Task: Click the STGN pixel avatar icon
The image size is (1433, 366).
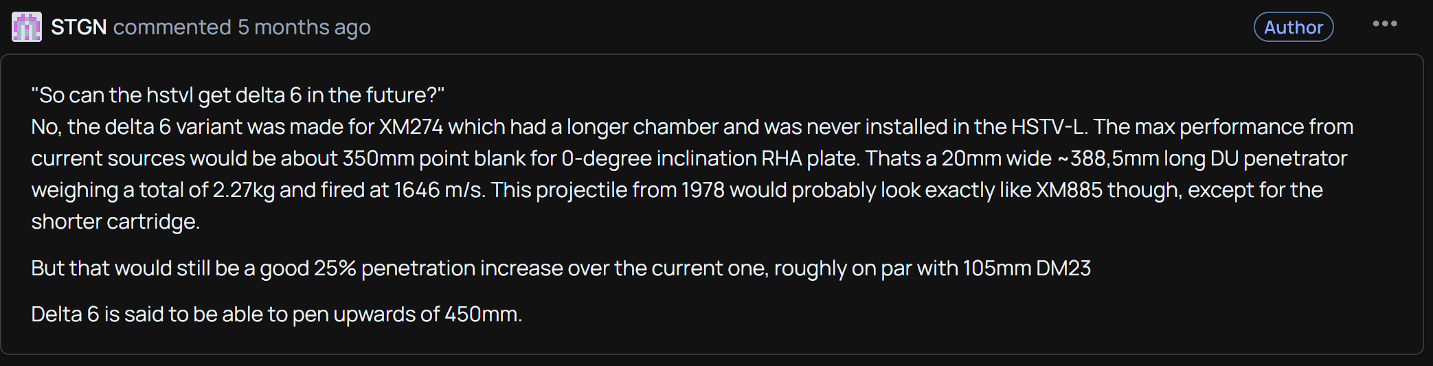Action: click(x=27, y=27)
